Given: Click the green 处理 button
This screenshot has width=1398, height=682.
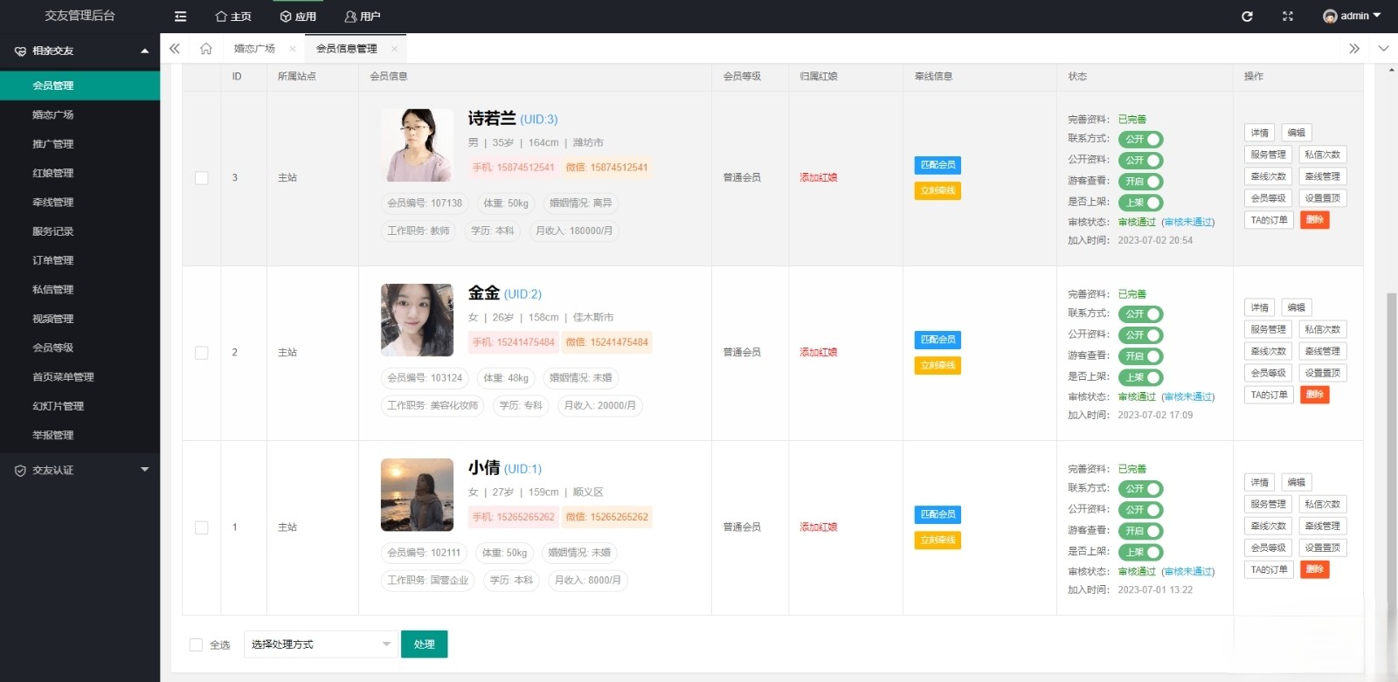Looking at the screenshot, I should [425, 644].
